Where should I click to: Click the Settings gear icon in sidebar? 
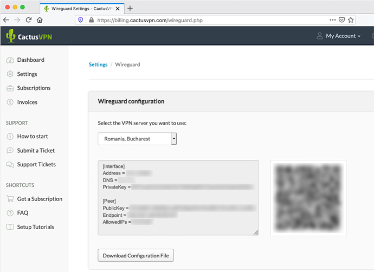[10, 74]
